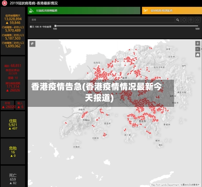Click the first dose population 5,970,489
The width and height of the screenshot is (202, 187).
pyautogui.click(x=13, y=30)
